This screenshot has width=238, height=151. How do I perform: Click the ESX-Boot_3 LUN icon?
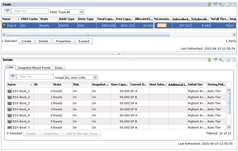point(10,103)
